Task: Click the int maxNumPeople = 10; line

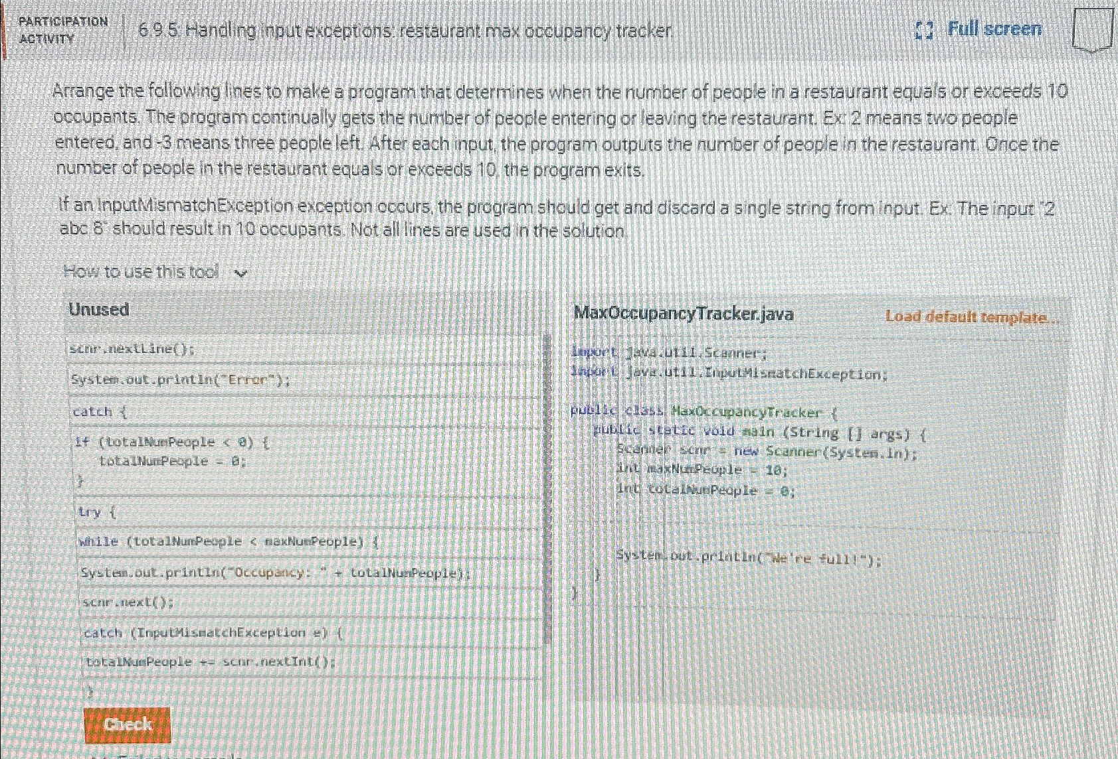Action: (702, 470)
